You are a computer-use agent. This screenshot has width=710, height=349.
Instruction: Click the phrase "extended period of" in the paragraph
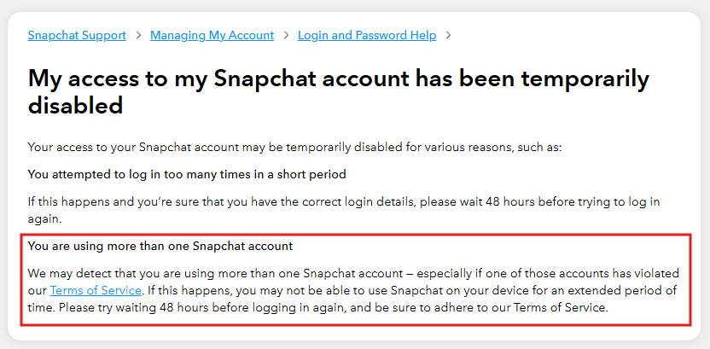click(x=626, y=291)
